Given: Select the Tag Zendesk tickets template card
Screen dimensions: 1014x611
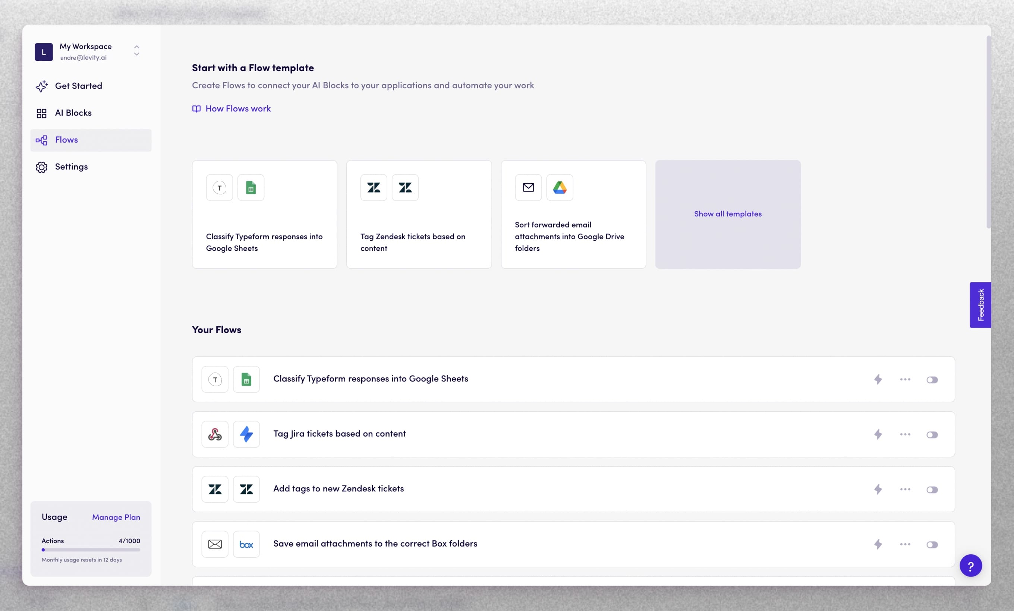Looking at the screenshot, I should click(x=419, y=214).
